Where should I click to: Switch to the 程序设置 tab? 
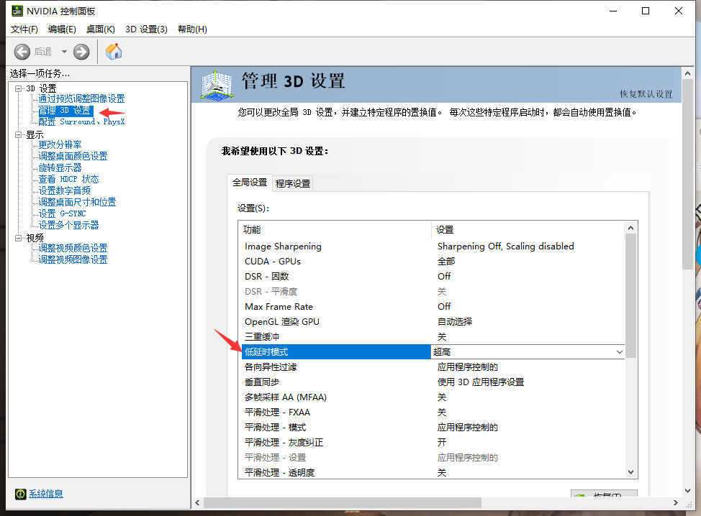(x=293, y=183)
